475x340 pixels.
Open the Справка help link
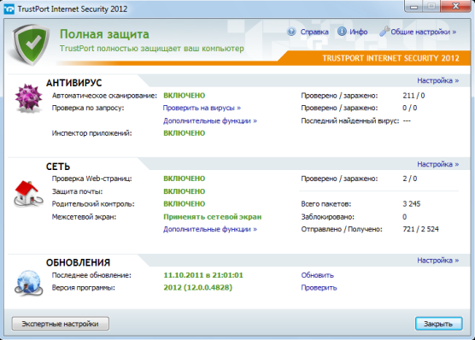click(x=314, y=32)
